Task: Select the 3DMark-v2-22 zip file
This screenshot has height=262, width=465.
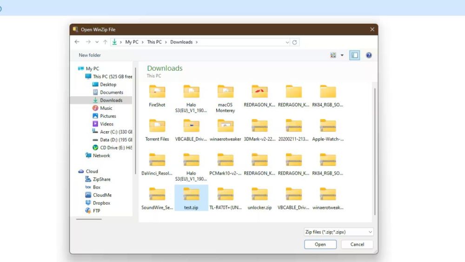Action: [259, 130]
